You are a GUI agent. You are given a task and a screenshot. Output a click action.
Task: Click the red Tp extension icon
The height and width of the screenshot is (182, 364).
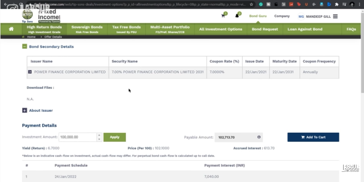pyautogui.click(x=299, y=4)
